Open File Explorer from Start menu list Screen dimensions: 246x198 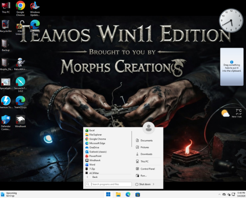(108, 135)
